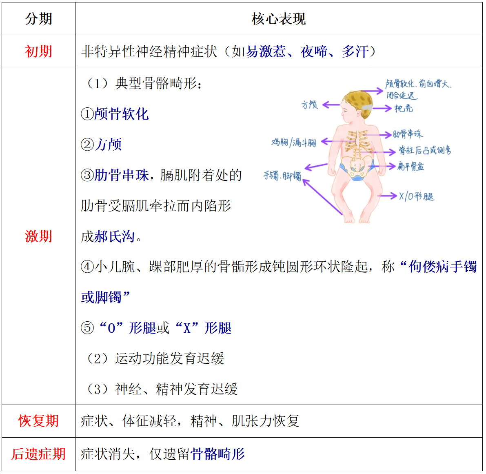
Task: Select the red 激期 row label
Action: coord(39,236)
